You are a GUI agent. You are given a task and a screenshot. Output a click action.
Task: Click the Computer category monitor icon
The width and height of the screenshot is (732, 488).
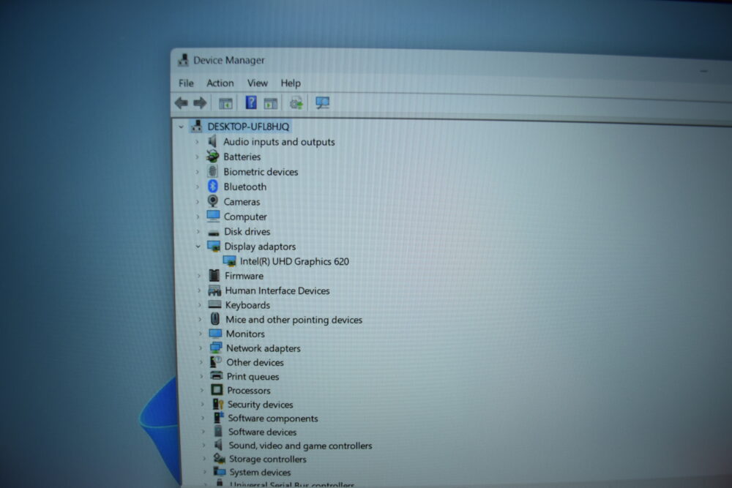click(x=213, y=216)
